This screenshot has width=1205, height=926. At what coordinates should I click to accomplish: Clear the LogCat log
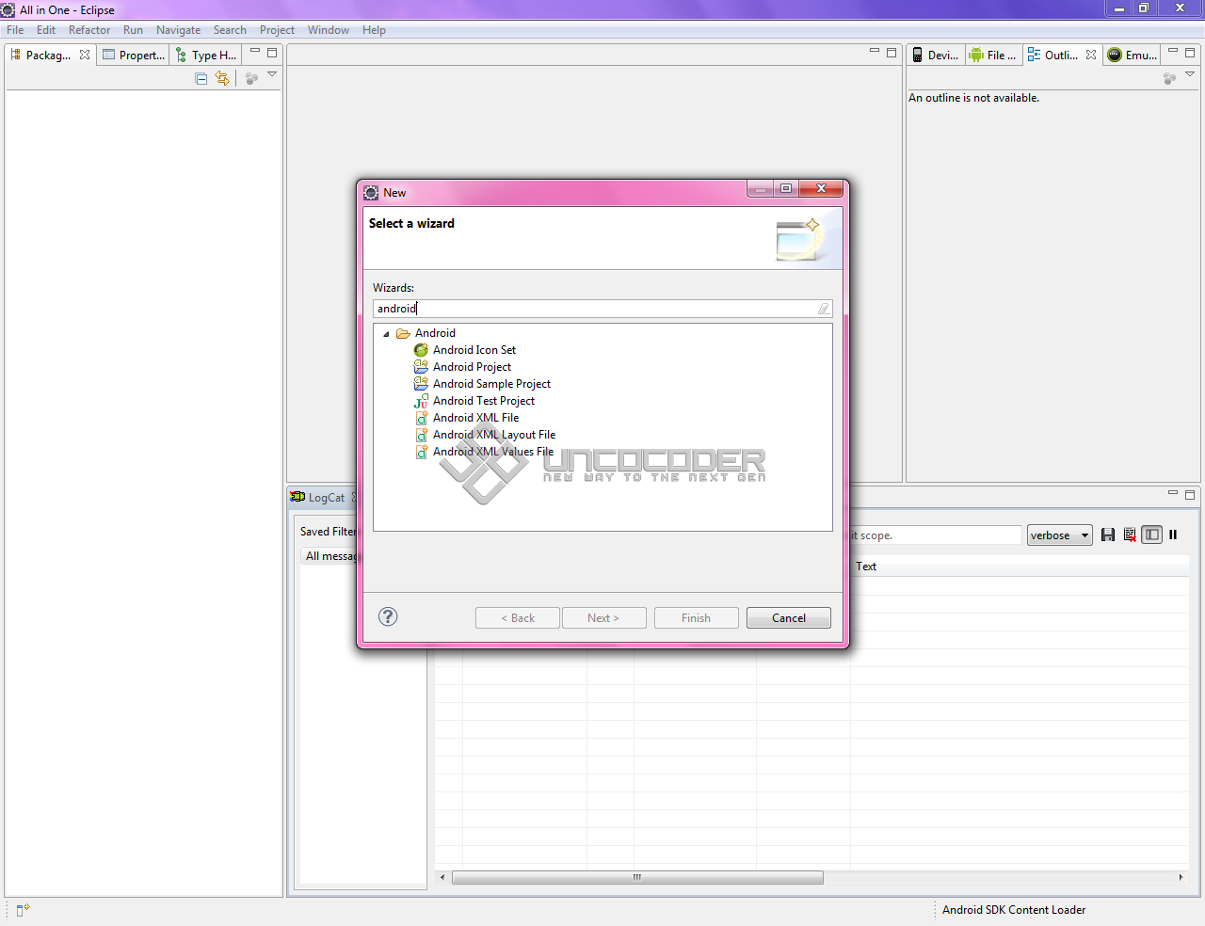click(1130, 535)
